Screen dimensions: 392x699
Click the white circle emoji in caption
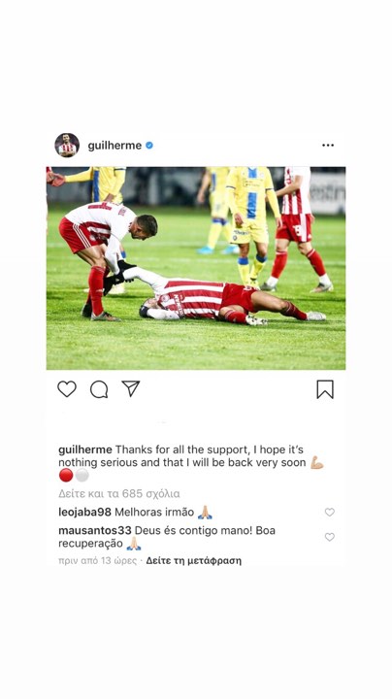pyautogui.click(x=82, y=475)
